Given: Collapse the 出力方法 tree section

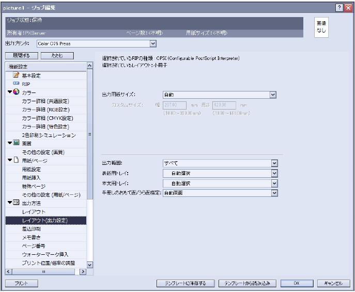Looking at the screenshot, I should tap(9, 202).
